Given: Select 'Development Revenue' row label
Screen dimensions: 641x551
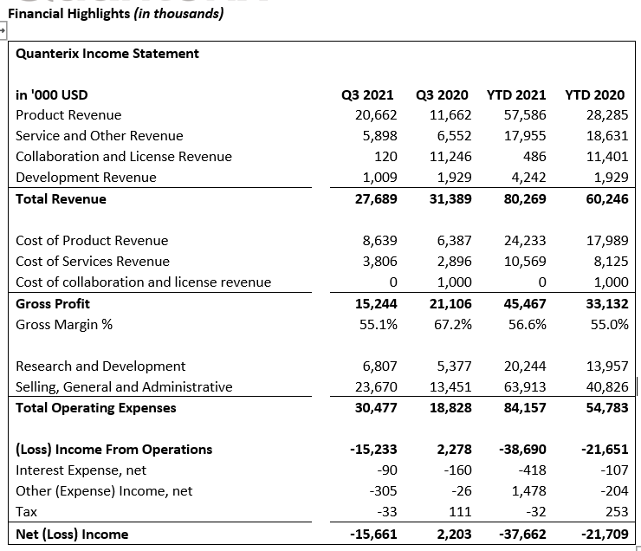Looking at the screenshot, I should tap(86, 178).
